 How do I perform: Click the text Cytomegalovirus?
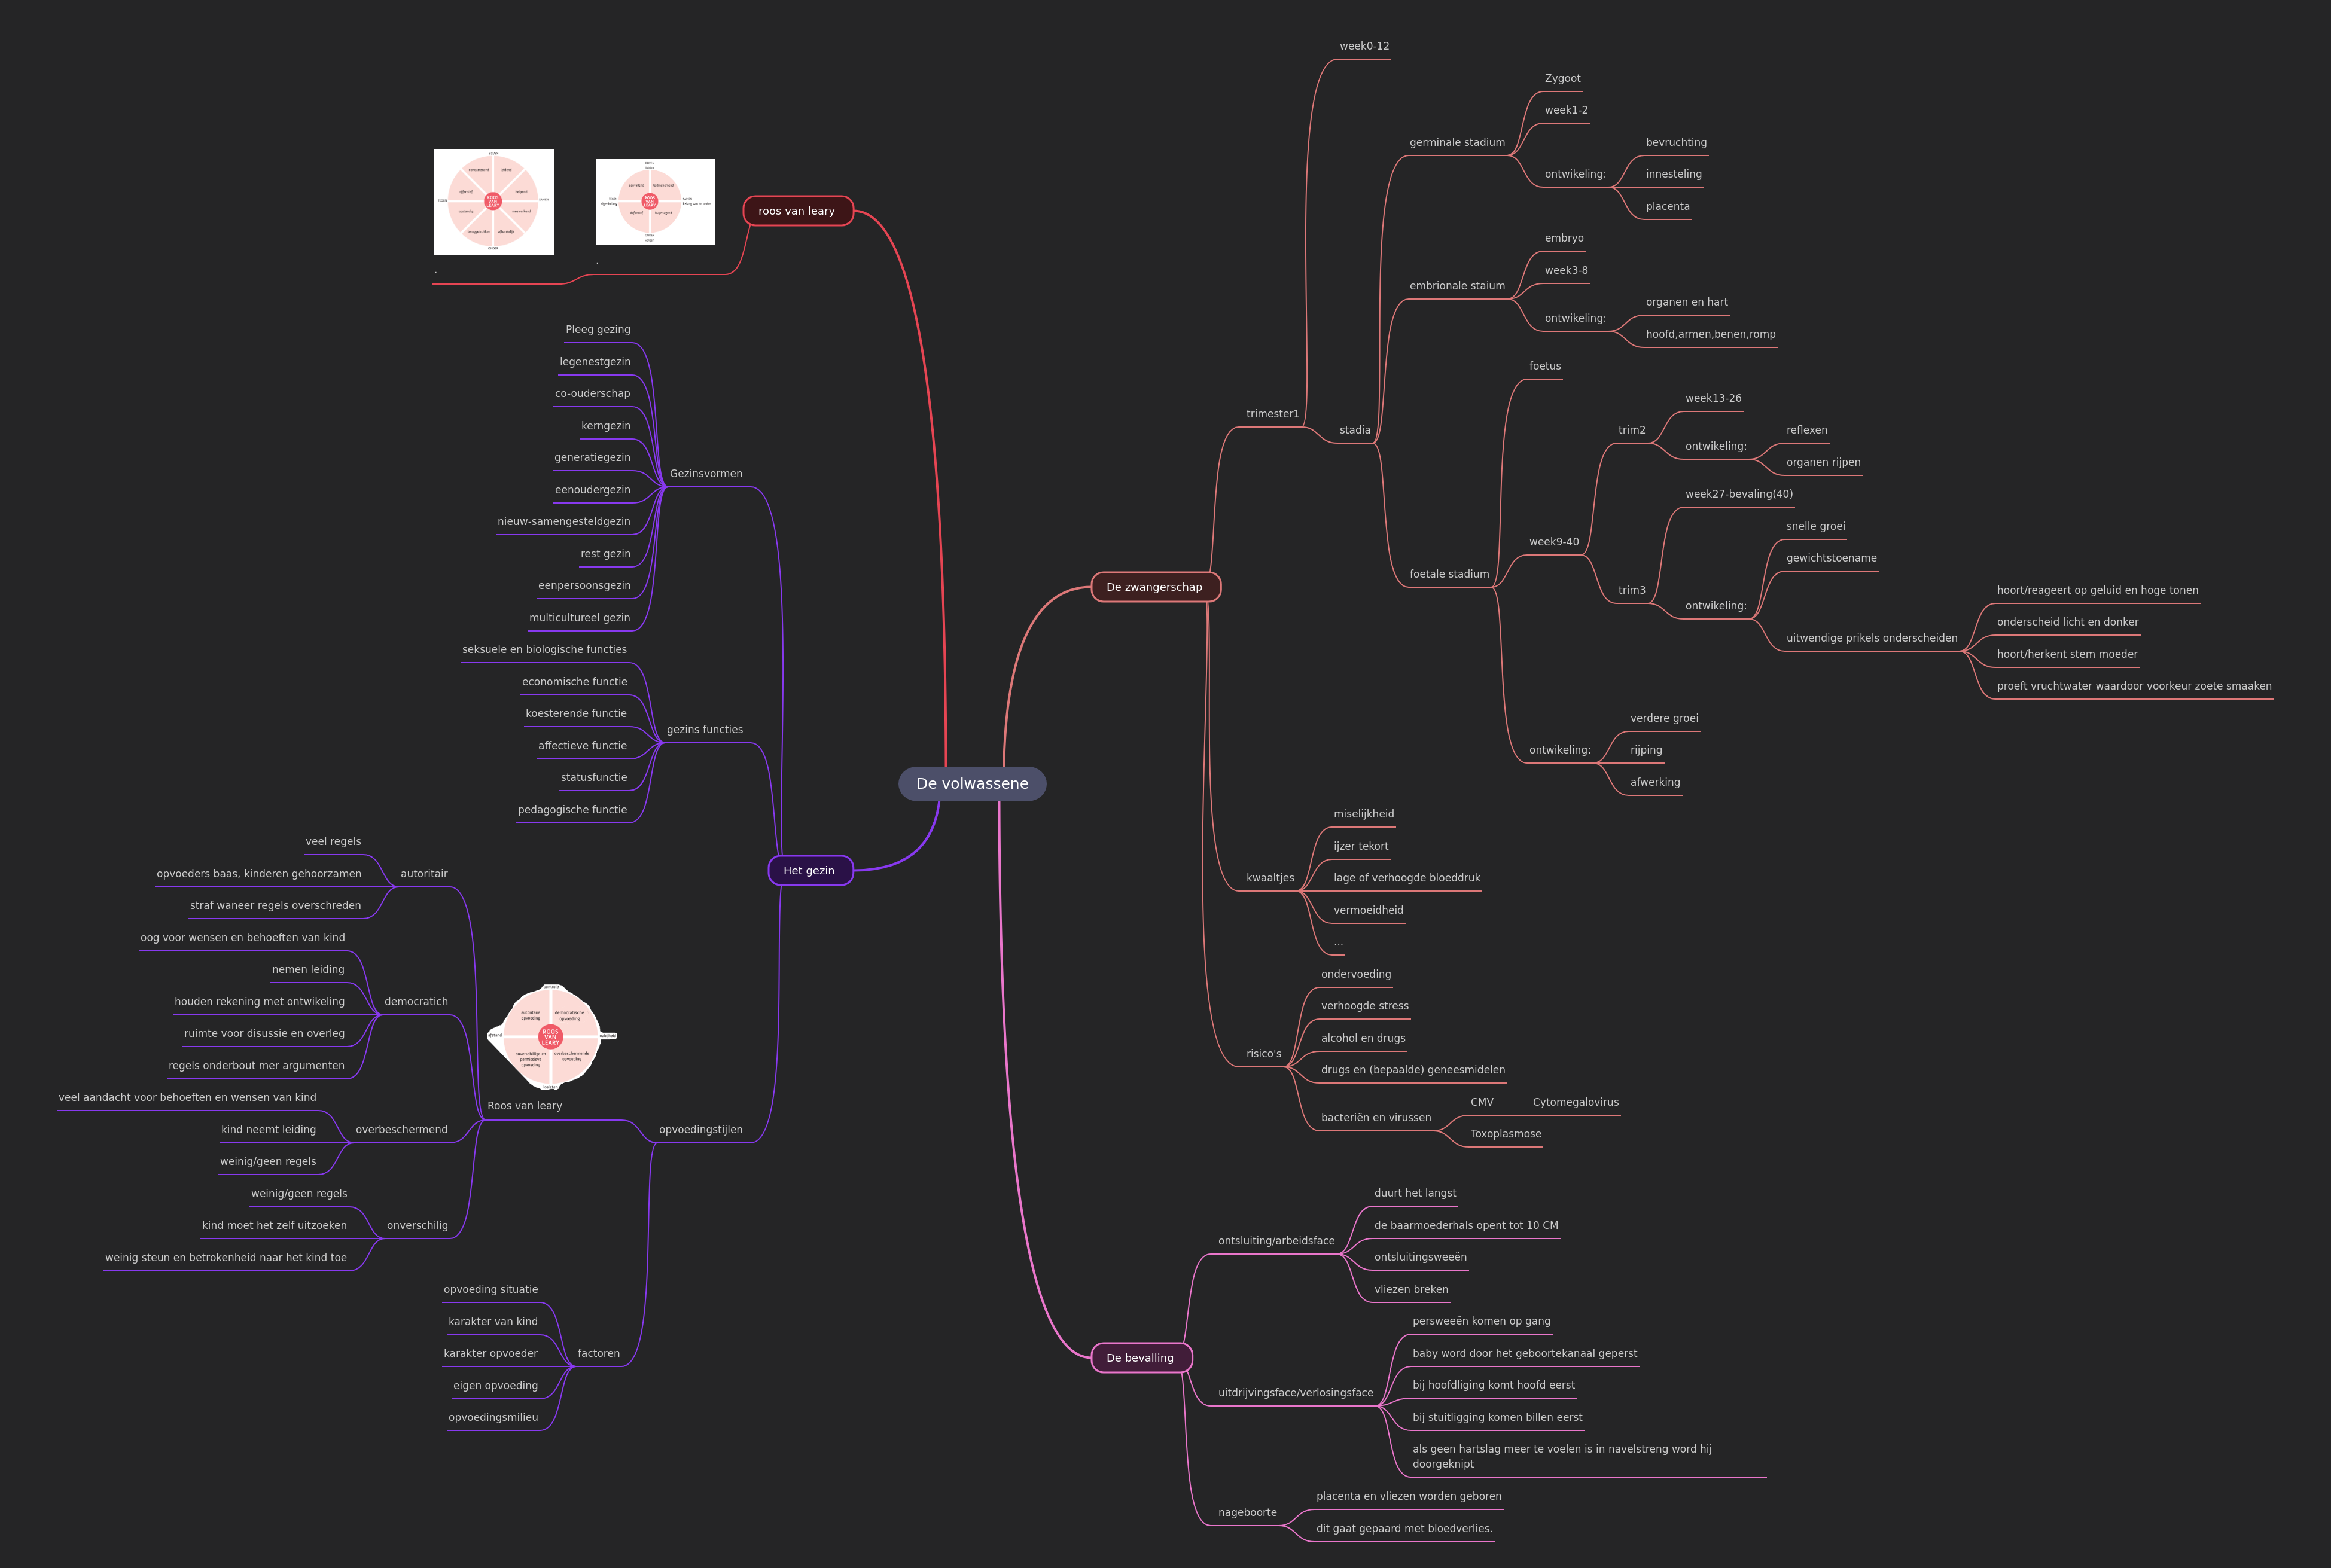tap(1575, 1102)
